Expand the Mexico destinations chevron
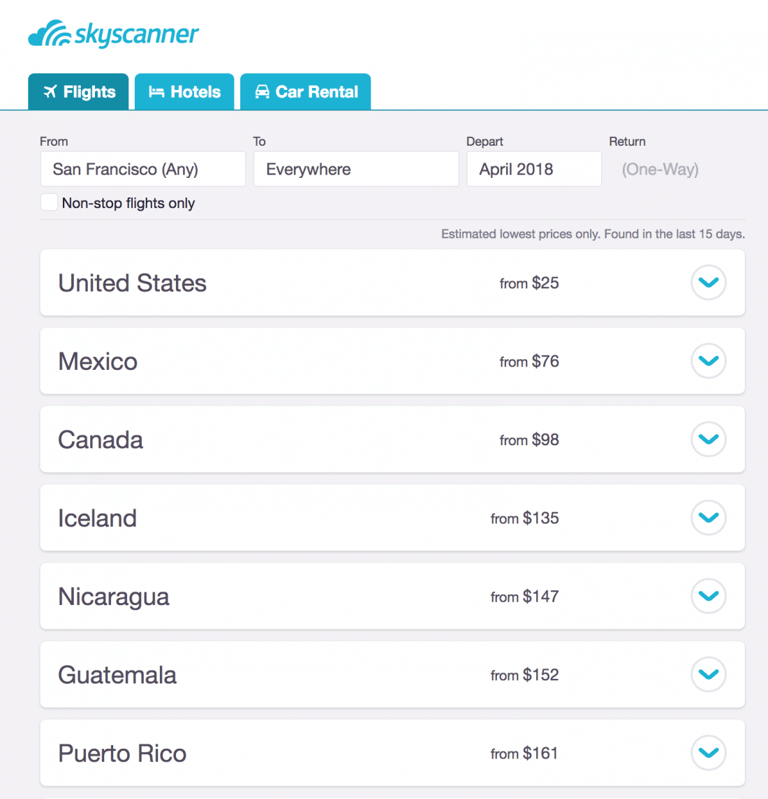The image size is (768, 799). pyautogui.click(x=709, y=361)
